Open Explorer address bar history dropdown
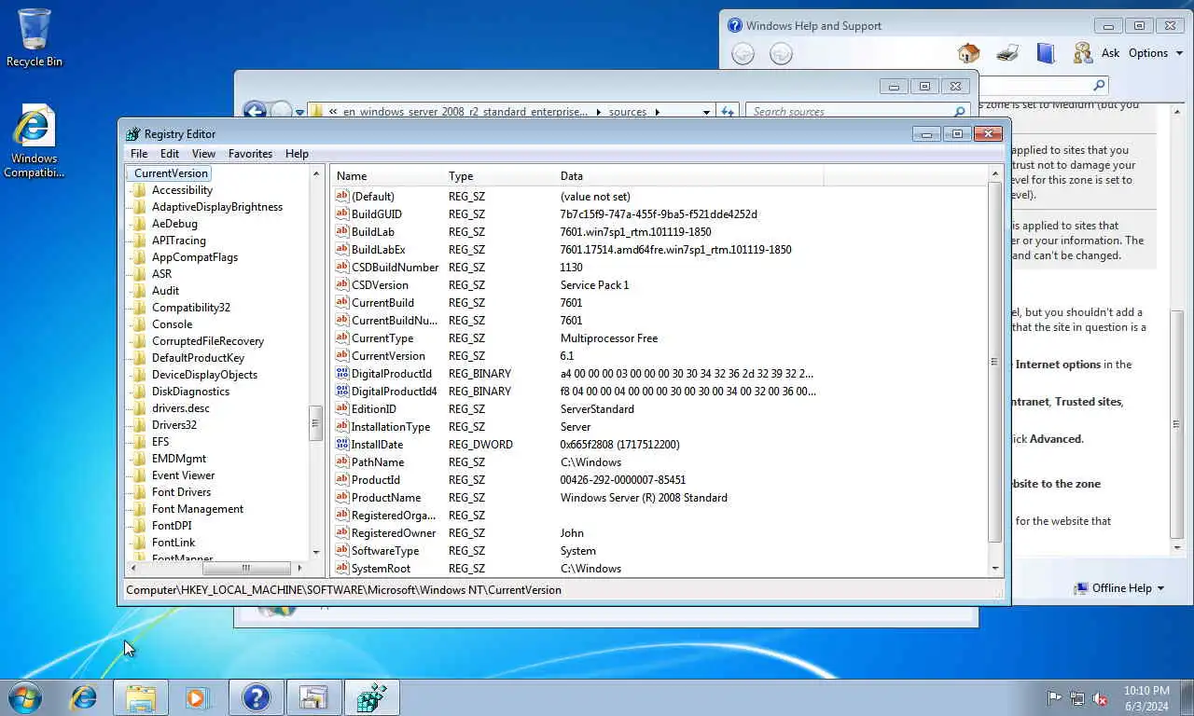This screenshot has width=1194, height=716. point(706,112)
